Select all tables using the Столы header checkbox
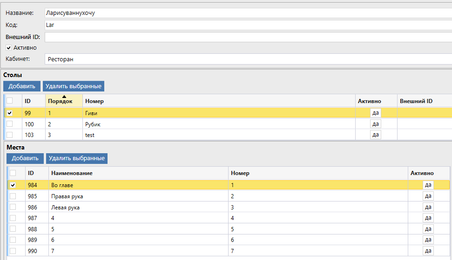The image size is (452, 260). pyautogui.click(x=9, y=101)
